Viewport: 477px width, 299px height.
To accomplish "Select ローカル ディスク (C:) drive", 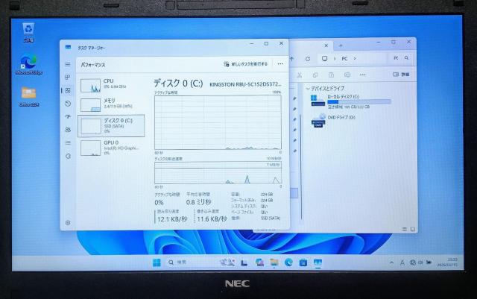I will pos(351,101).
